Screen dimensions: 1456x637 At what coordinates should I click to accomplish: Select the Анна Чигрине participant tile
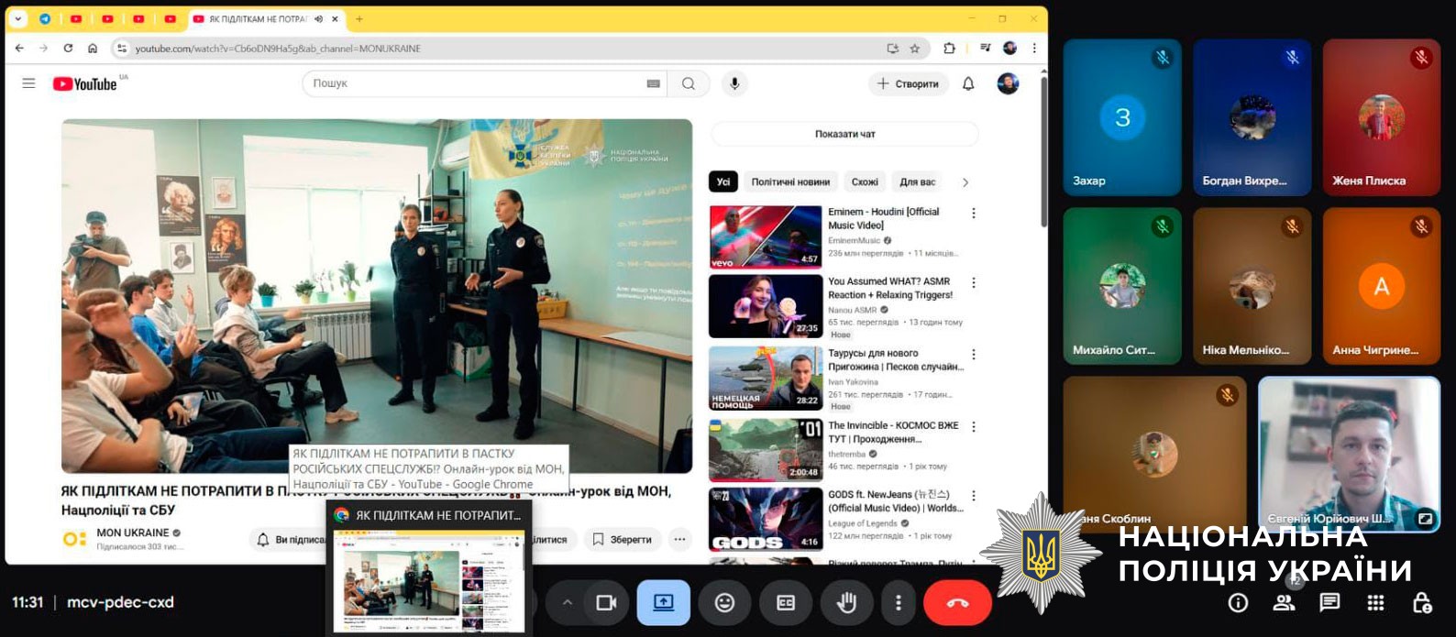1381,286
